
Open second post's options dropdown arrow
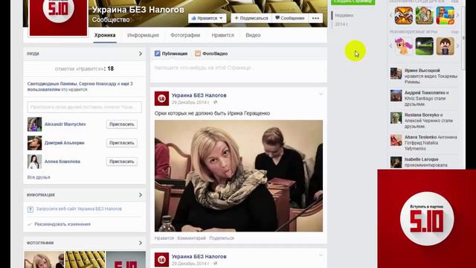coord(321,255)
